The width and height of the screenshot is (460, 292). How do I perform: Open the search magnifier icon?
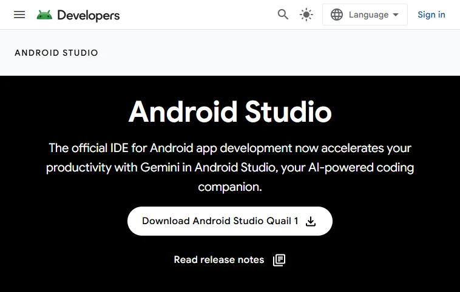[283, 15]
